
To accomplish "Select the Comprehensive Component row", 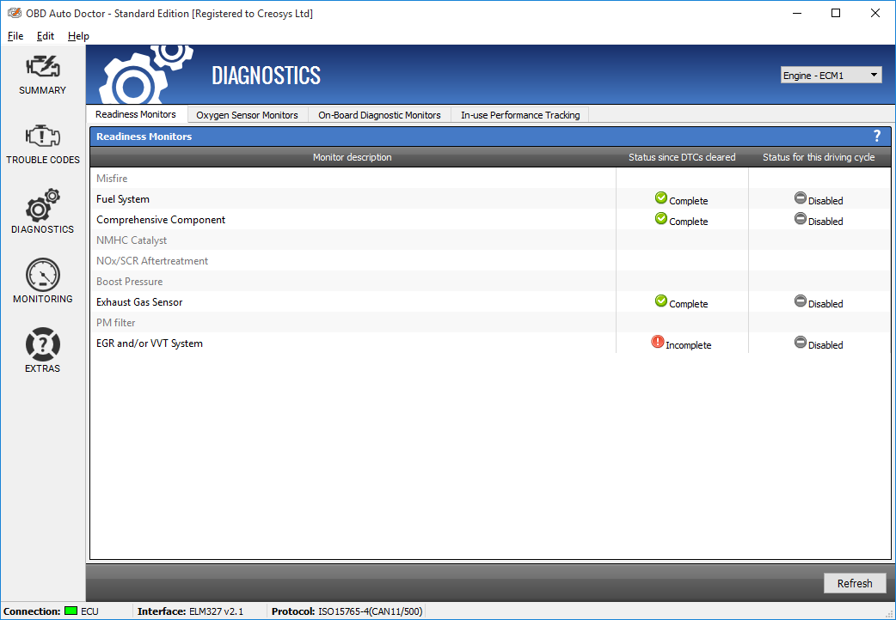I will pos(490,219).
